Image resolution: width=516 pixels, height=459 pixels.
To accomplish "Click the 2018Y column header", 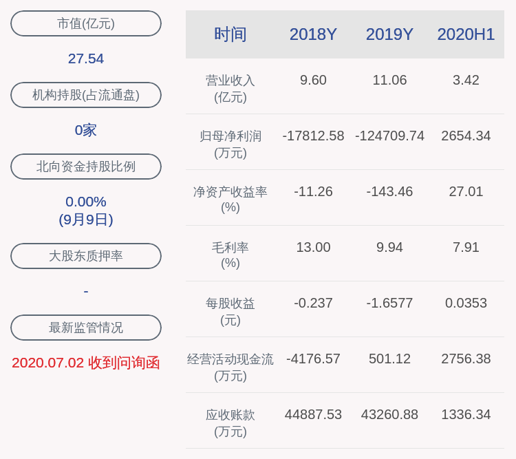I will click(313, 34).
